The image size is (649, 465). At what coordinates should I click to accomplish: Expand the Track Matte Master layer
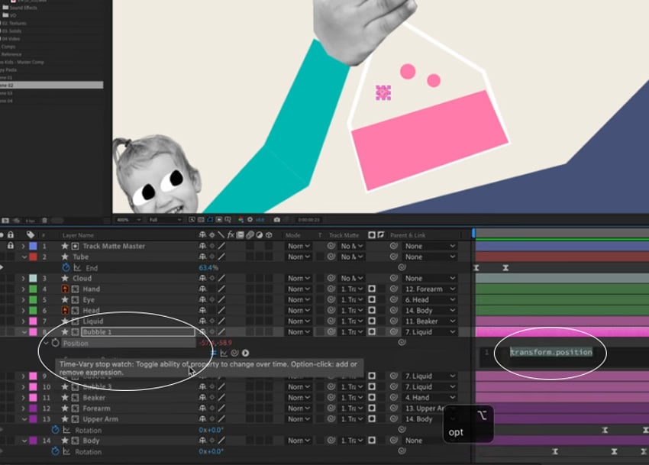24,246
